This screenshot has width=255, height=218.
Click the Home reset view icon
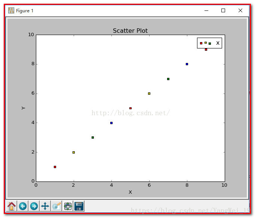pos(12,206)
